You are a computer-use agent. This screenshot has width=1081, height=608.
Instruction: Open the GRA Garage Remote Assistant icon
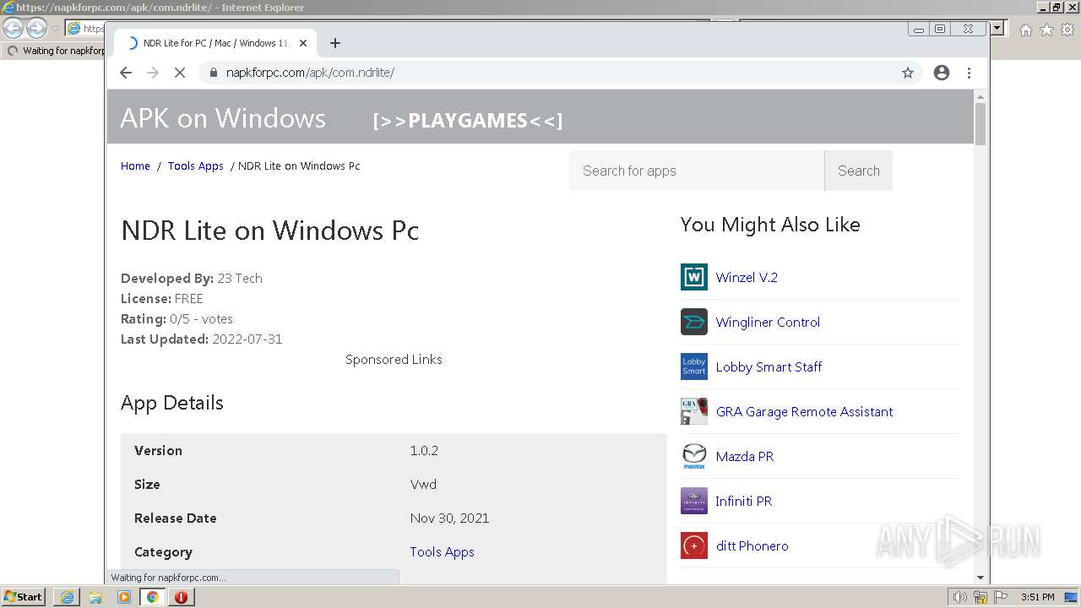pos(694,411)
